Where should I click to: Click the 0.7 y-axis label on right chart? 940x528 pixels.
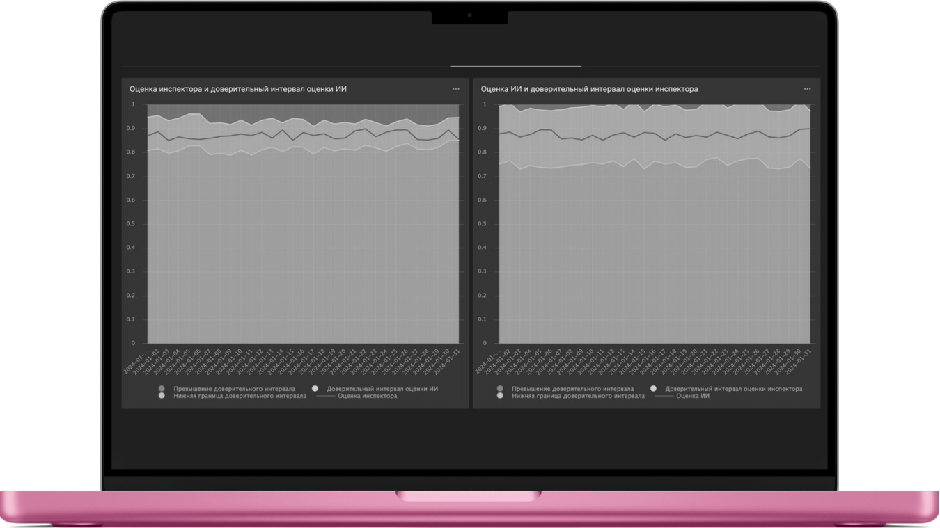[x=484, y=177]
